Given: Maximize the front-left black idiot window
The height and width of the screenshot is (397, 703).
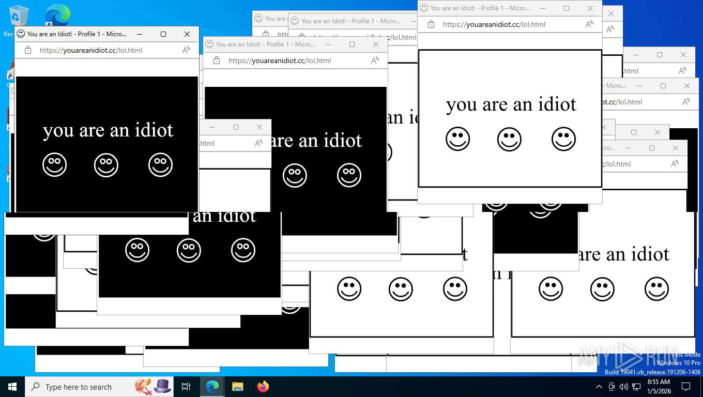Looking at the screenshot, I should tap(163, 34).
